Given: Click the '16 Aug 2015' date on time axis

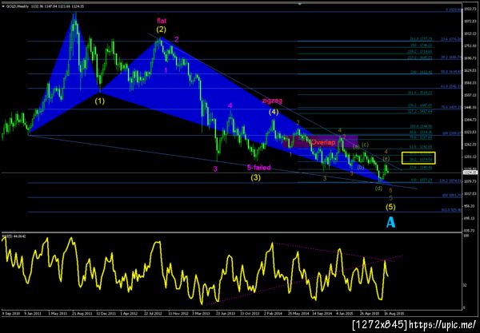Looking at the screenshot, I should [x=394, y=314].
